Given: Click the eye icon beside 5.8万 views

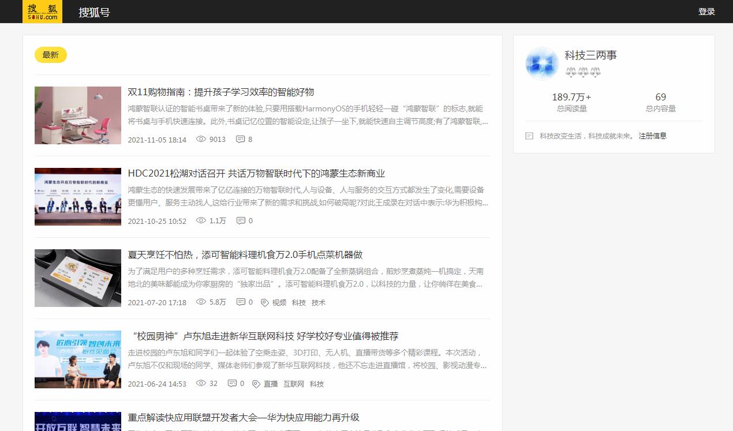Looking at the screenshot, I should 201,302.
